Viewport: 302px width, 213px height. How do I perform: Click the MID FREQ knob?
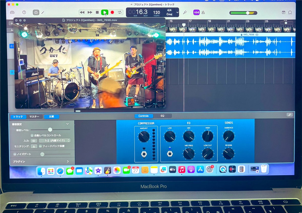(188, 154)
